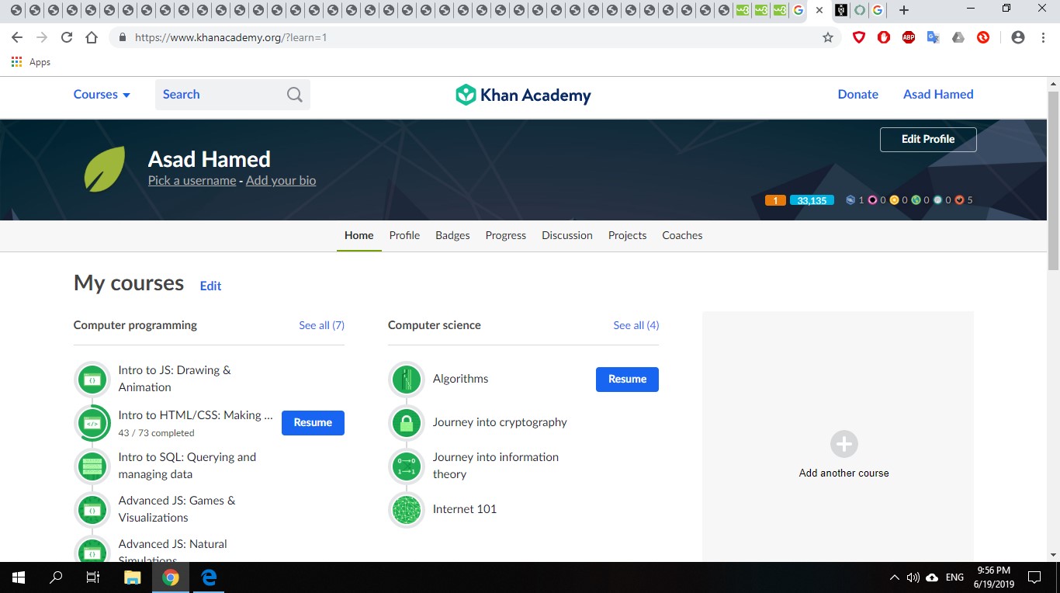Image resolution: width=1060 pixels, height=593 pixels.
Task: Click the page vertical scrollbar
Action: point(1053,180)
